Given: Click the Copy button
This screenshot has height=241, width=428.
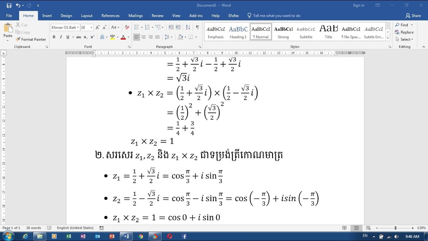Looking at the screenshot, I should [23, 32].
